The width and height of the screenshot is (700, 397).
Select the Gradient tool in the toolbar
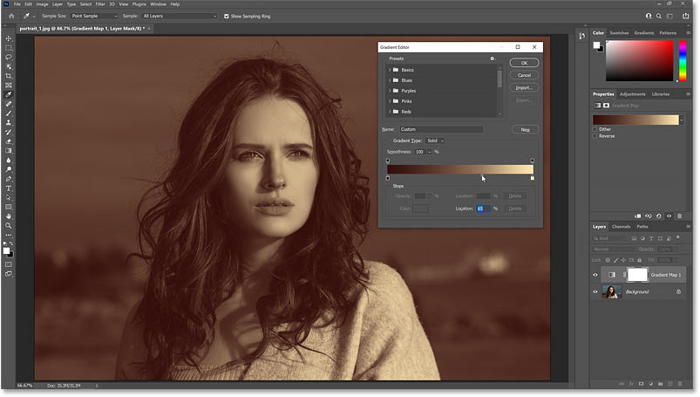(9, 151)
